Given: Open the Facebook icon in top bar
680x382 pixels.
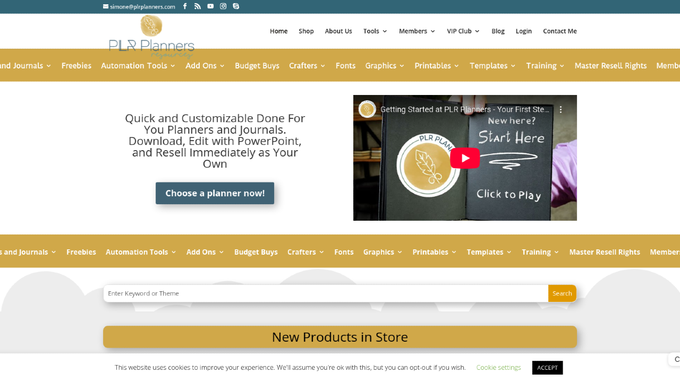Looking at the screenshot, I should click(x=185, y=6).
